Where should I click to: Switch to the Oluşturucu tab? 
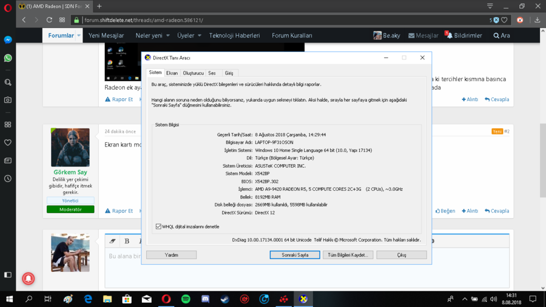(194, 73)
